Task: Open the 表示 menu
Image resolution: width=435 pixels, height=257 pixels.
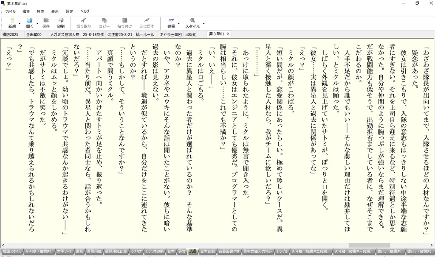Action: pos(55,11)
